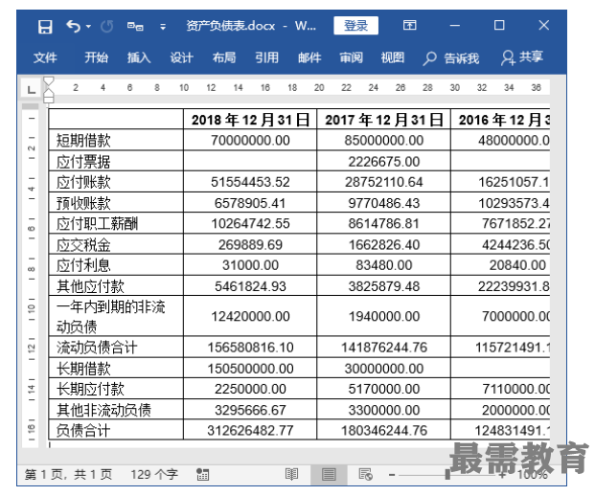Click cell value 10264742.55
Image resolution: width=595 pixels, height=496 pixels.
tap(250, 224)
